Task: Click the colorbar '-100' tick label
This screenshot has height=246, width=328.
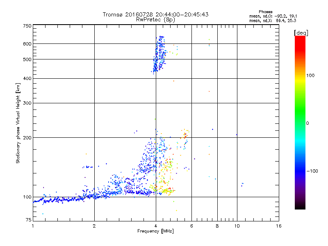Action: tap(312, 171)
